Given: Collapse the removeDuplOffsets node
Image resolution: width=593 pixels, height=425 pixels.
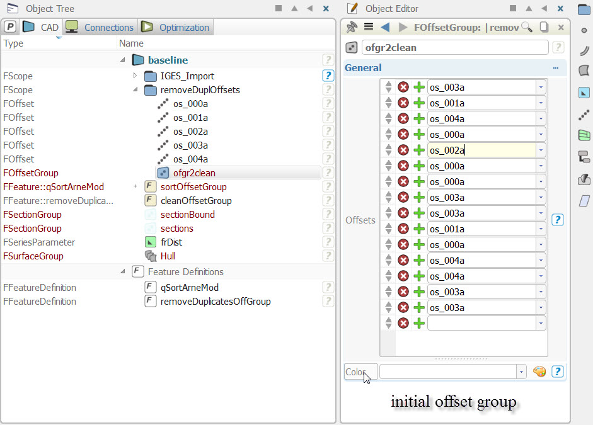Looking at the screenshot, I should (134, 89).
